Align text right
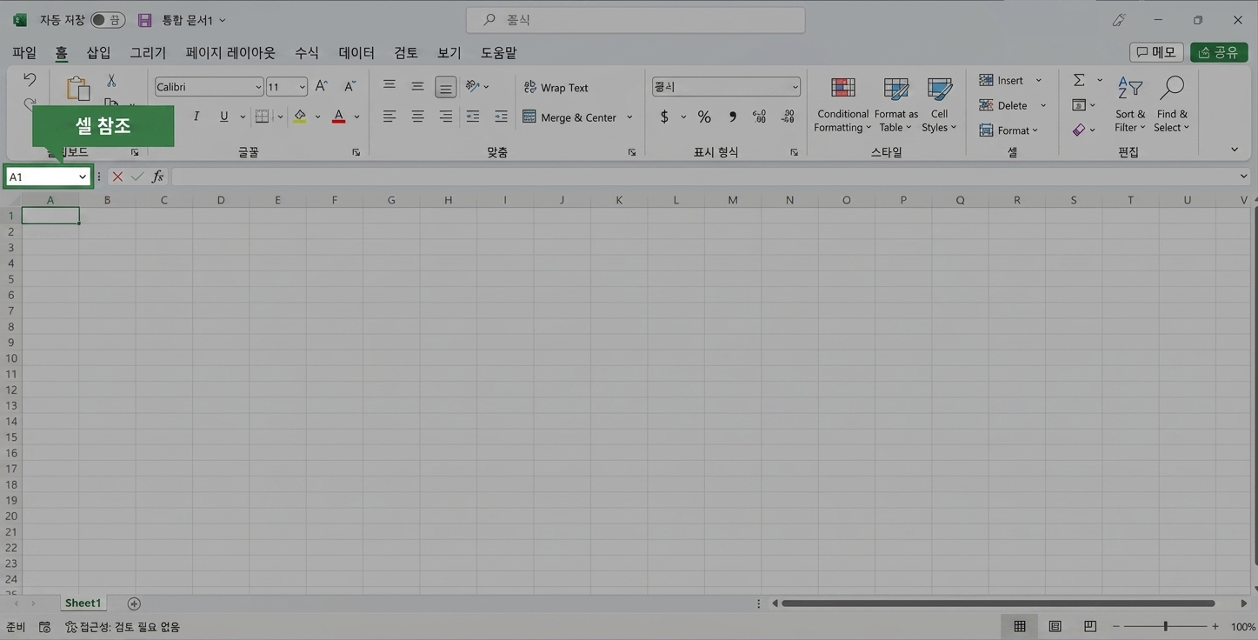This screenshot has height=640, width=1258. click(x=445, y=117)
